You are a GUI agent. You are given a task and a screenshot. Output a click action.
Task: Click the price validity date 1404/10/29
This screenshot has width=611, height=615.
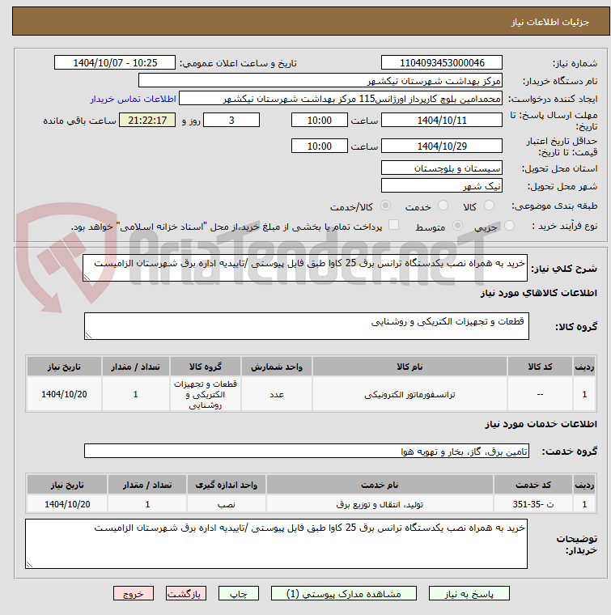coord(442,146)
